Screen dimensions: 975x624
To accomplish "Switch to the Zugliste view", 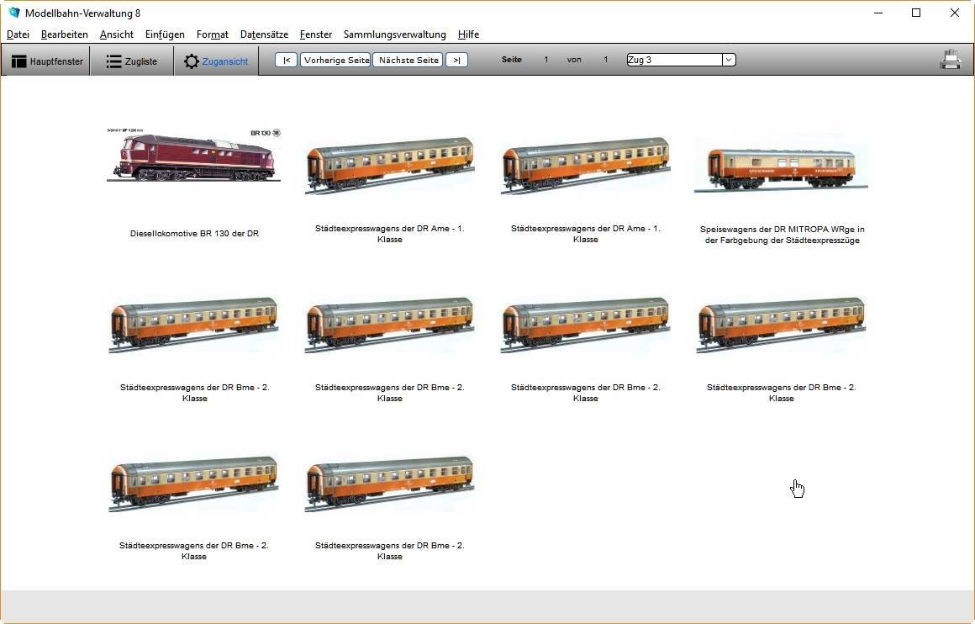I will (x=132, y=61).
